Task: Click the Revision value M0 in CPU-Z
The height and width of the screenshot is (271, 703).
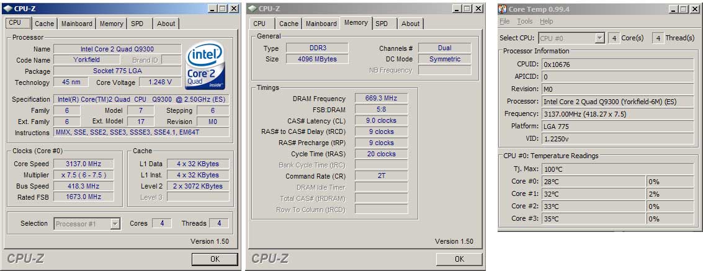Action: 213,122
